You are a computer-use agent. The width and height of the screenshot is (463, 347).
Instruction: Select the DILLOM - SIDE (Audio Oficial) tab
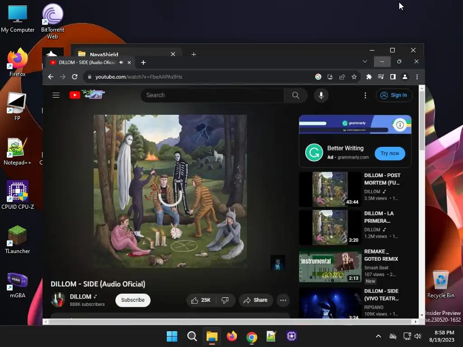click(86, 62)
